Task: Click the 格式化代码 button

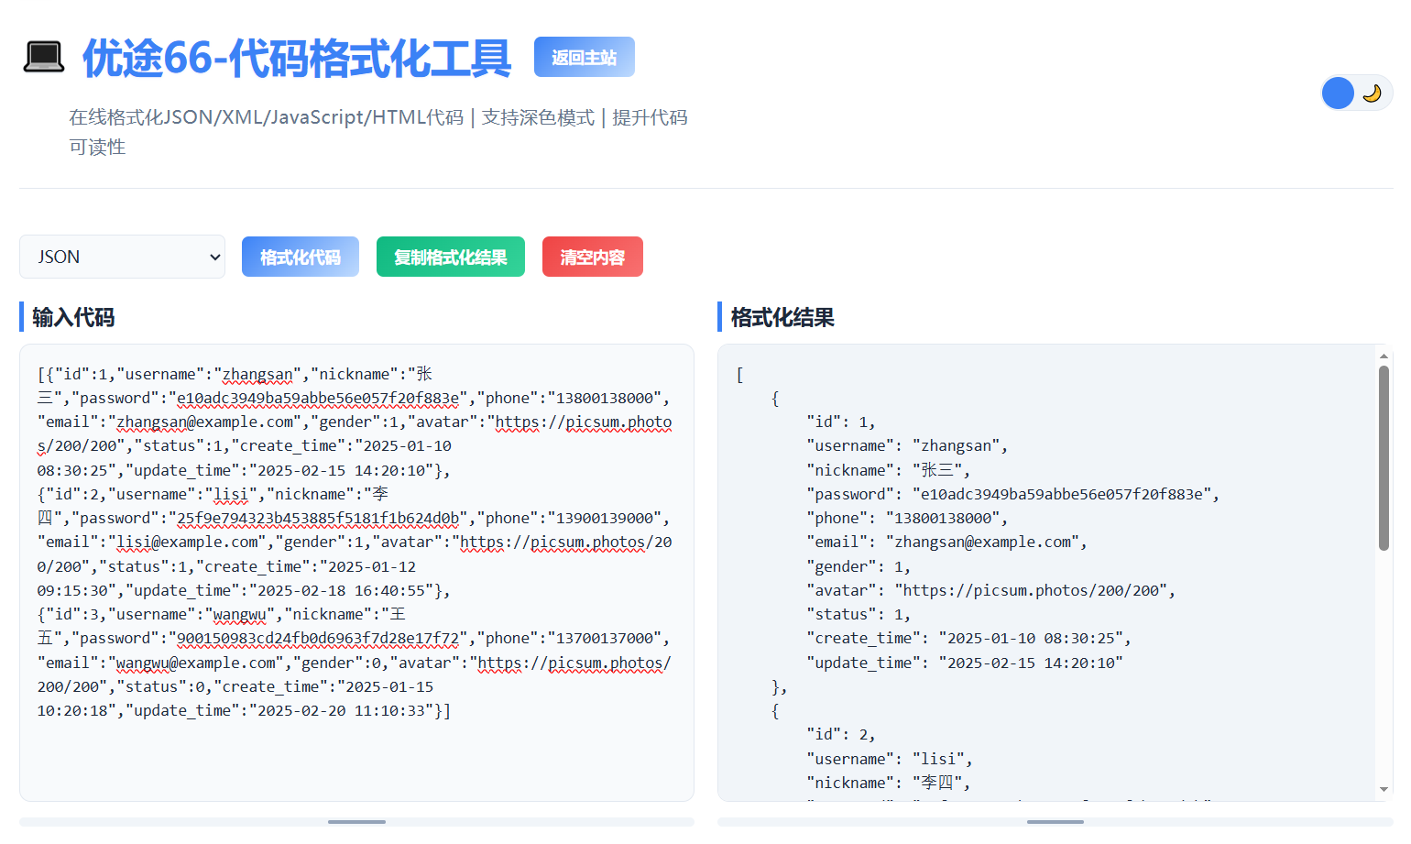Action: click(x=301, y=257)
